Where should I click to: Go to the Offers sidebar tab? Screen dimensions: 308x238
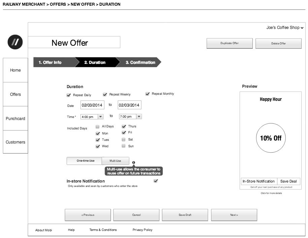[15, 94]
